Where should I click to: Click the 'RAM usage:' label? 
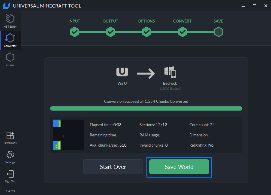(150, 135)
